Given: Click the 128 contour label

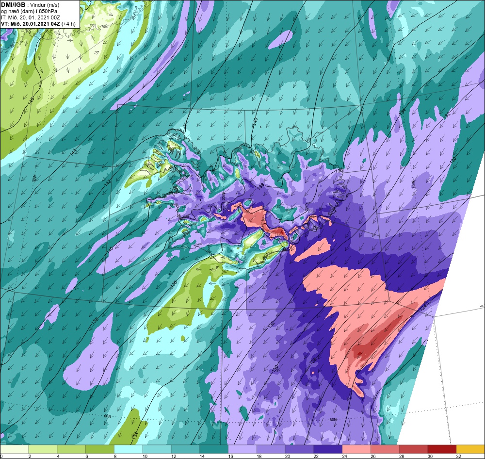Looking at the screenshot, I should tap(313, 361).
